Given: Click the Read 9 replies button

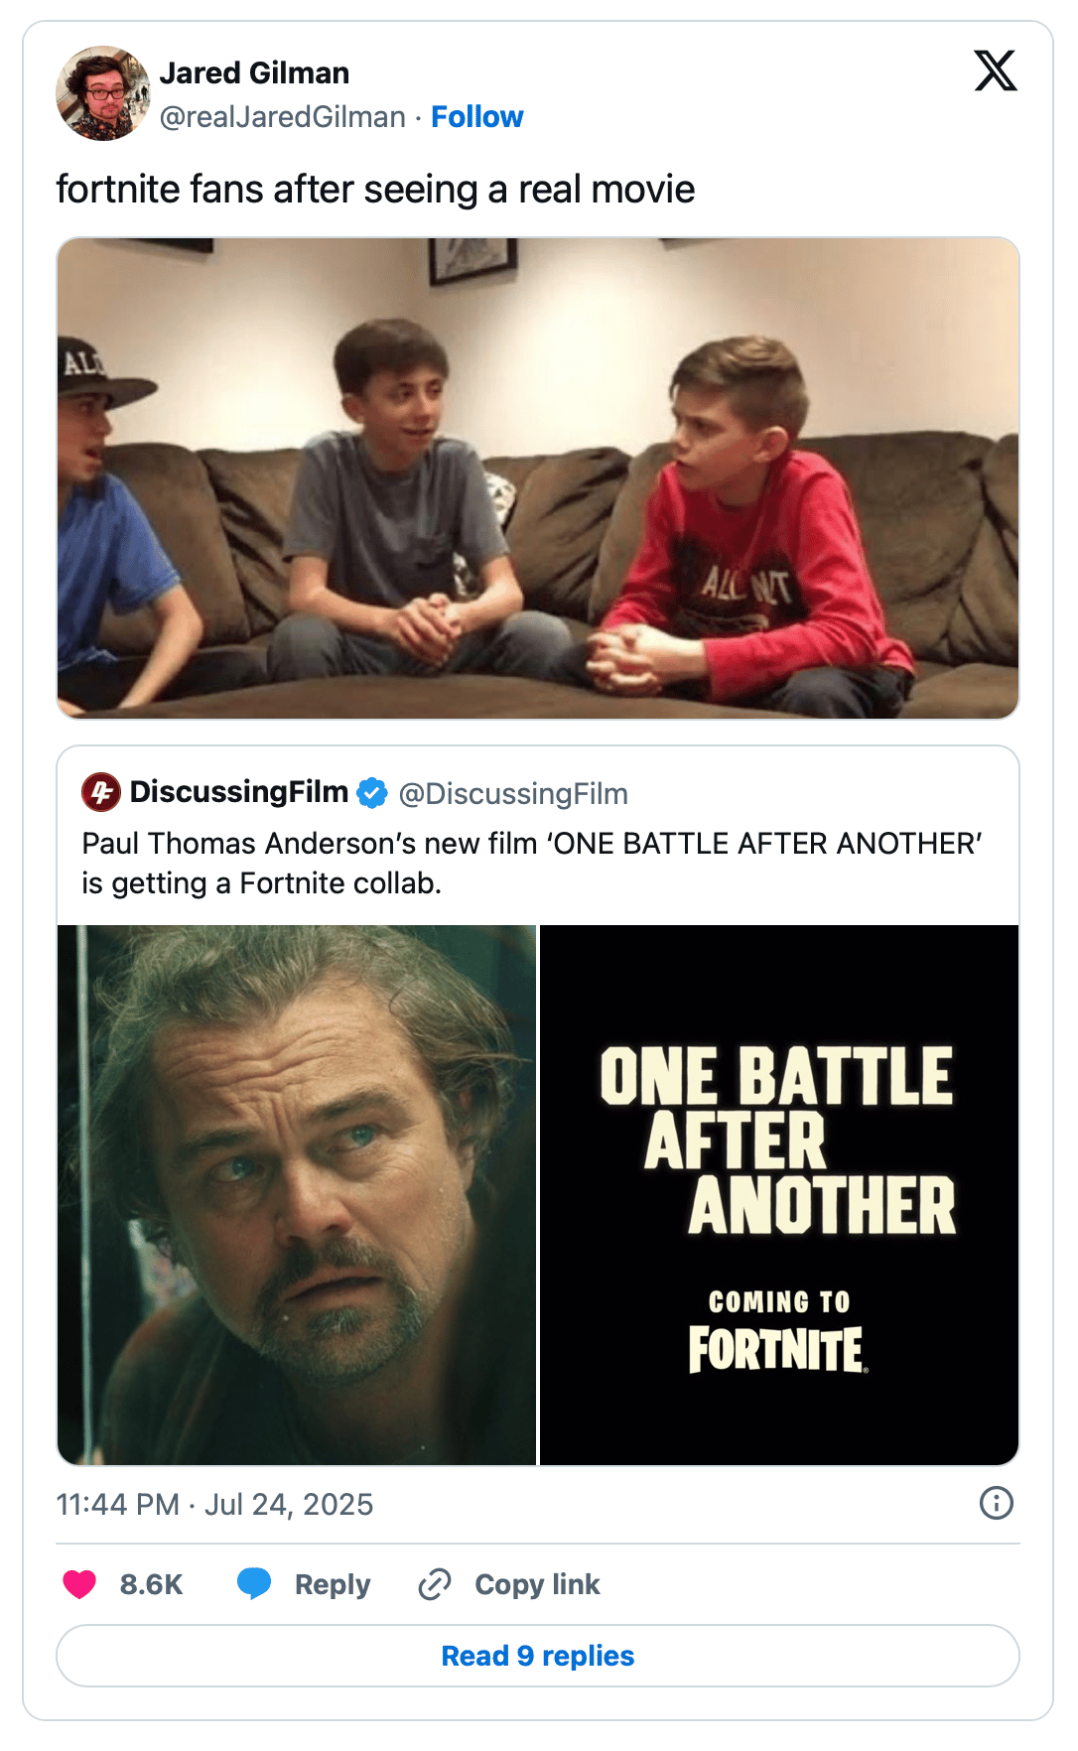Looking at the screenshot, I should [538, 1656].
